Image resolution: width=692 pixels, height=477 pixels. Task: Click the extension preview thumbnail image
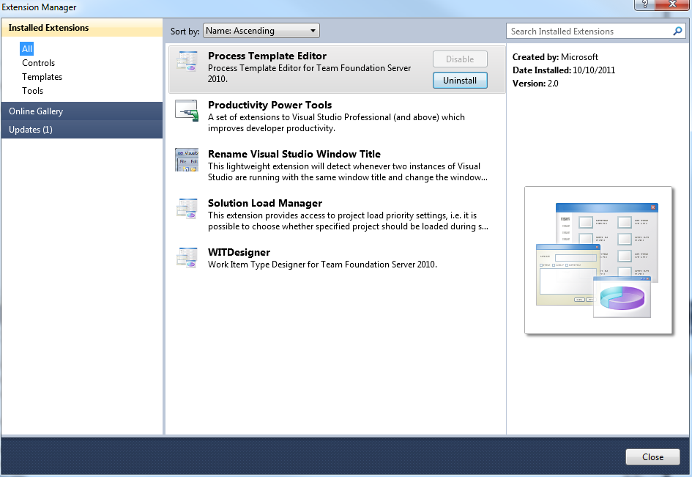[x=598, y=260]
